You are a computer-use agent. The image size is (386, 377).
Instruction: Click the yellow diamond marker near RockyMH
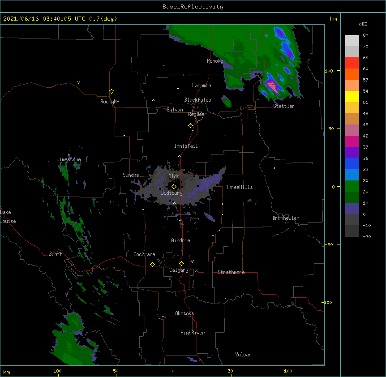(112, 91)
